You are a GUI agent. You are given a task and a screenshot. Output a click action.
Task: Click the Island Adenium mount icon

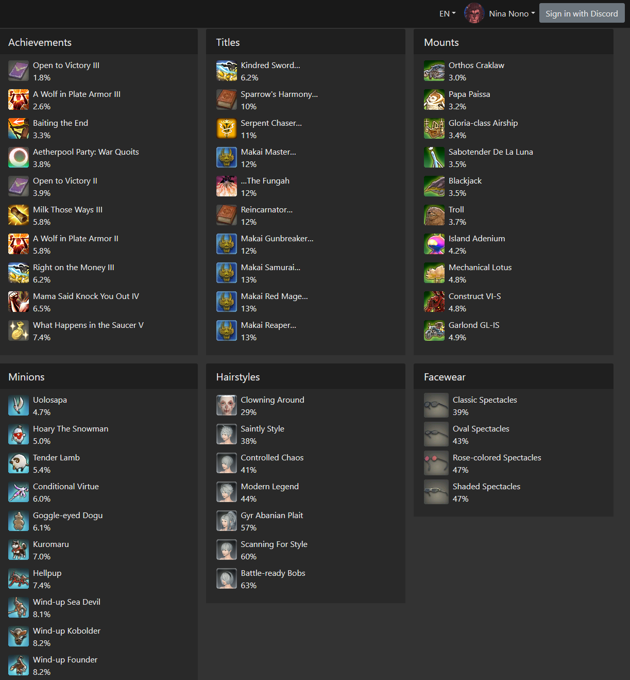tap(434, 244)
